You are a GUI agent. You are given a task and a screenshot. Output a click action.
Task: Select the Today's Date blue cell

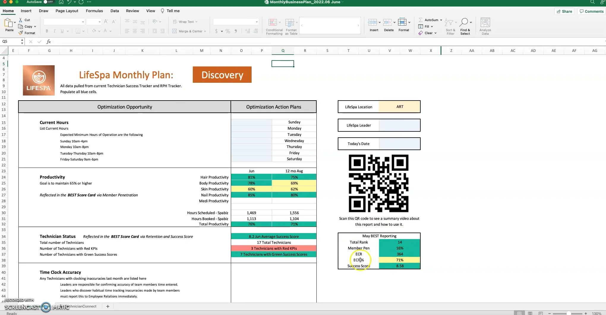[400, 144]
